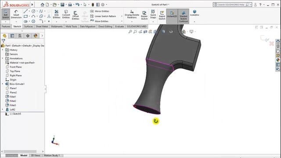Click the Rapid Sketch tool
The image size is (281, 158).
click(162, 15)
